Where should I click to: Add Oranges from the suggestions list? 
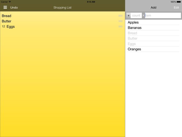153,49
